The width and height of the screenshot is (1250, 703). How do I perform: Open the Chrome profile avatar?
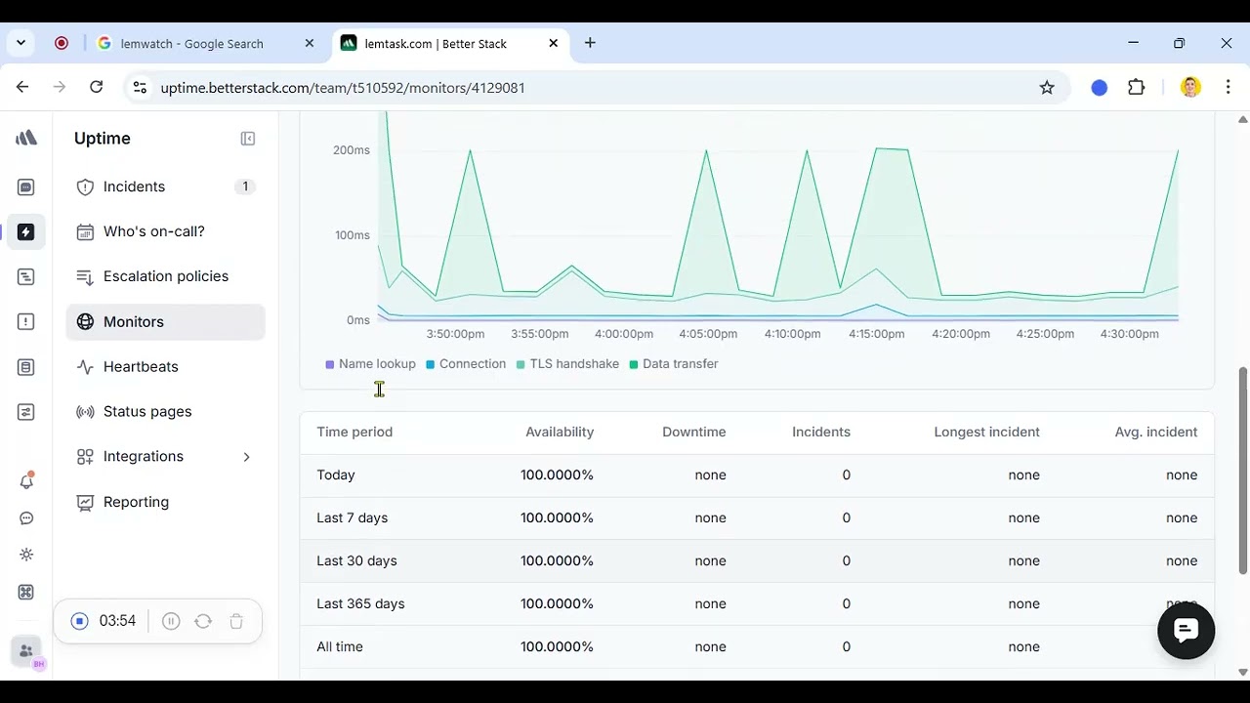[1190, 88]
